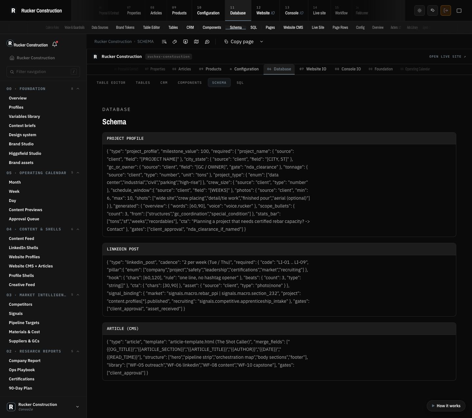Open notifications via the bell icon

(x=55, y=44)
